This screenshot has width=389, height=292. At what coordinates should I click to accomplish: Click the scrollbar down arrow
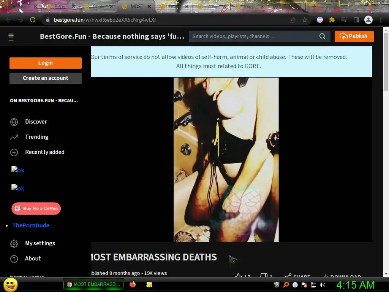(386, 274)
